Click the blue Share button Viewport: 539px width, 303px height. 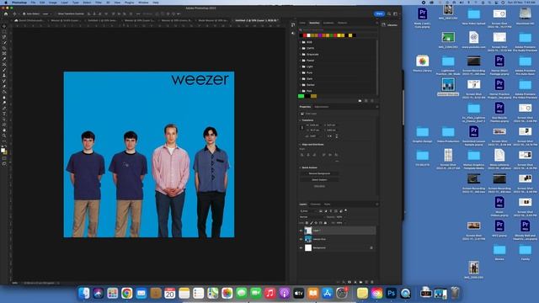(x=379, y=13)
